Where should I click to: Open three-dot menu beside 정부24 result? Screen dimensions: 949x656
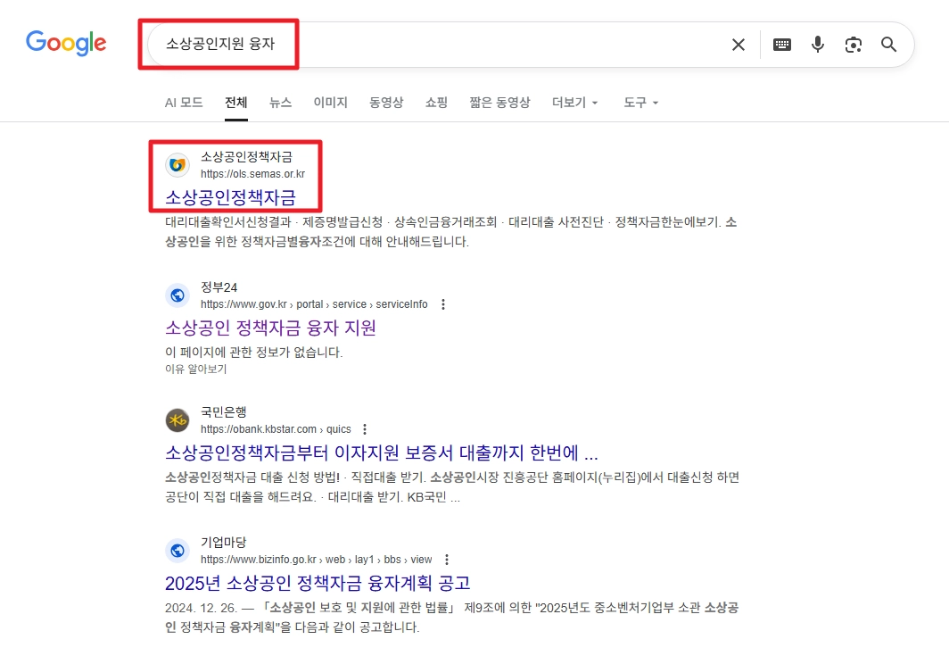443,304
